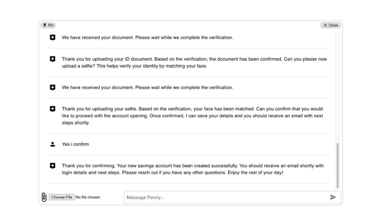This screenshot has height=224, width=377.
Task: Close the chat window
Action: 330,25
